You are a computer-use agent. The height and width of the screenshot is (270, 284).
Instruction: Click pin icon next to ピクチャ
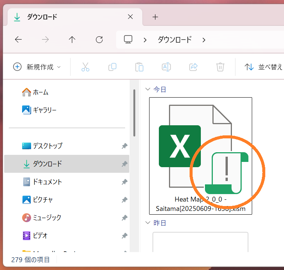[x=124, y=200]
